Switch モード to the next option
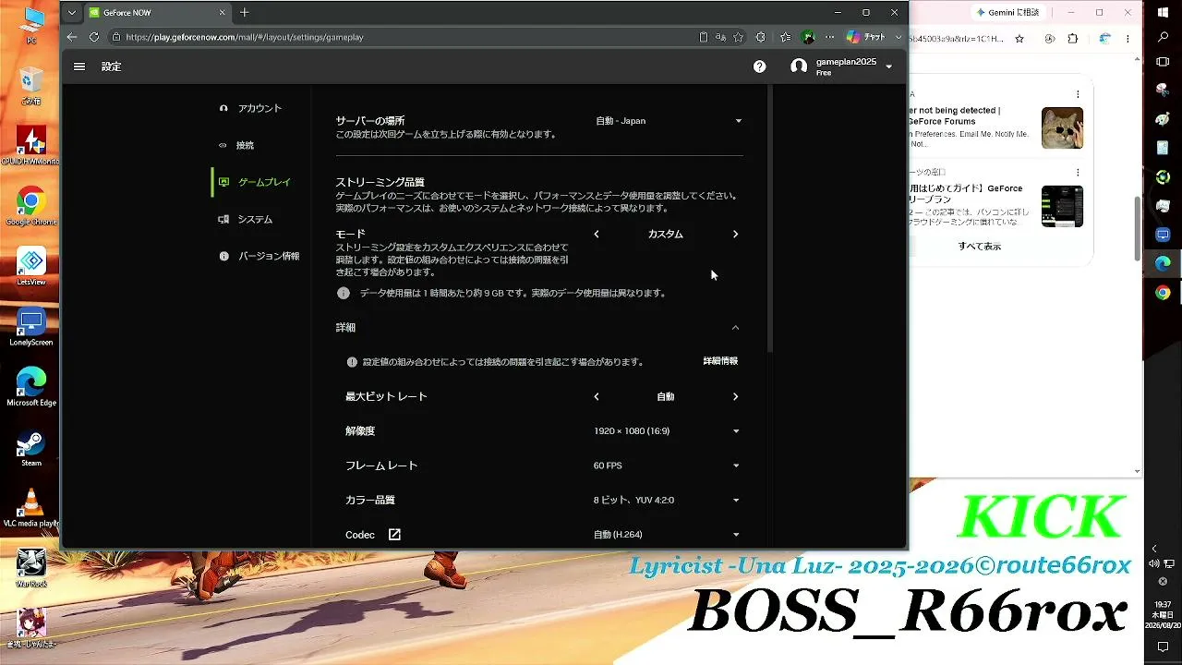This screenshot has width=1182, height=665. [735, 235]
